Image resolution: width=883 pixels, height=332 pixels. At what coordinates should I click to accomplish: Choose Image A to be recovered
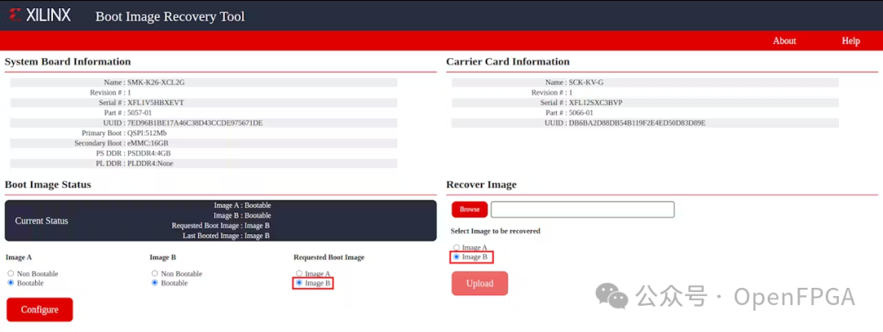click(x=456, y=248)
